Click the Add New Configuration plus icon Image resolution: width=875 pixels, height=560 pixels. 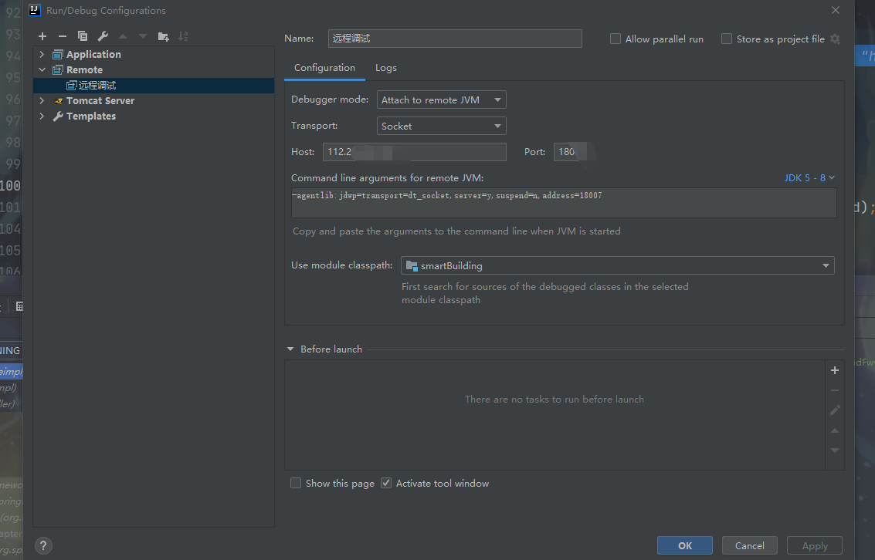[42, 36]
